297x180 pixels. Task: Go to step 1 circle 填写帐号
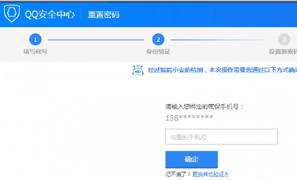point(35,40)
